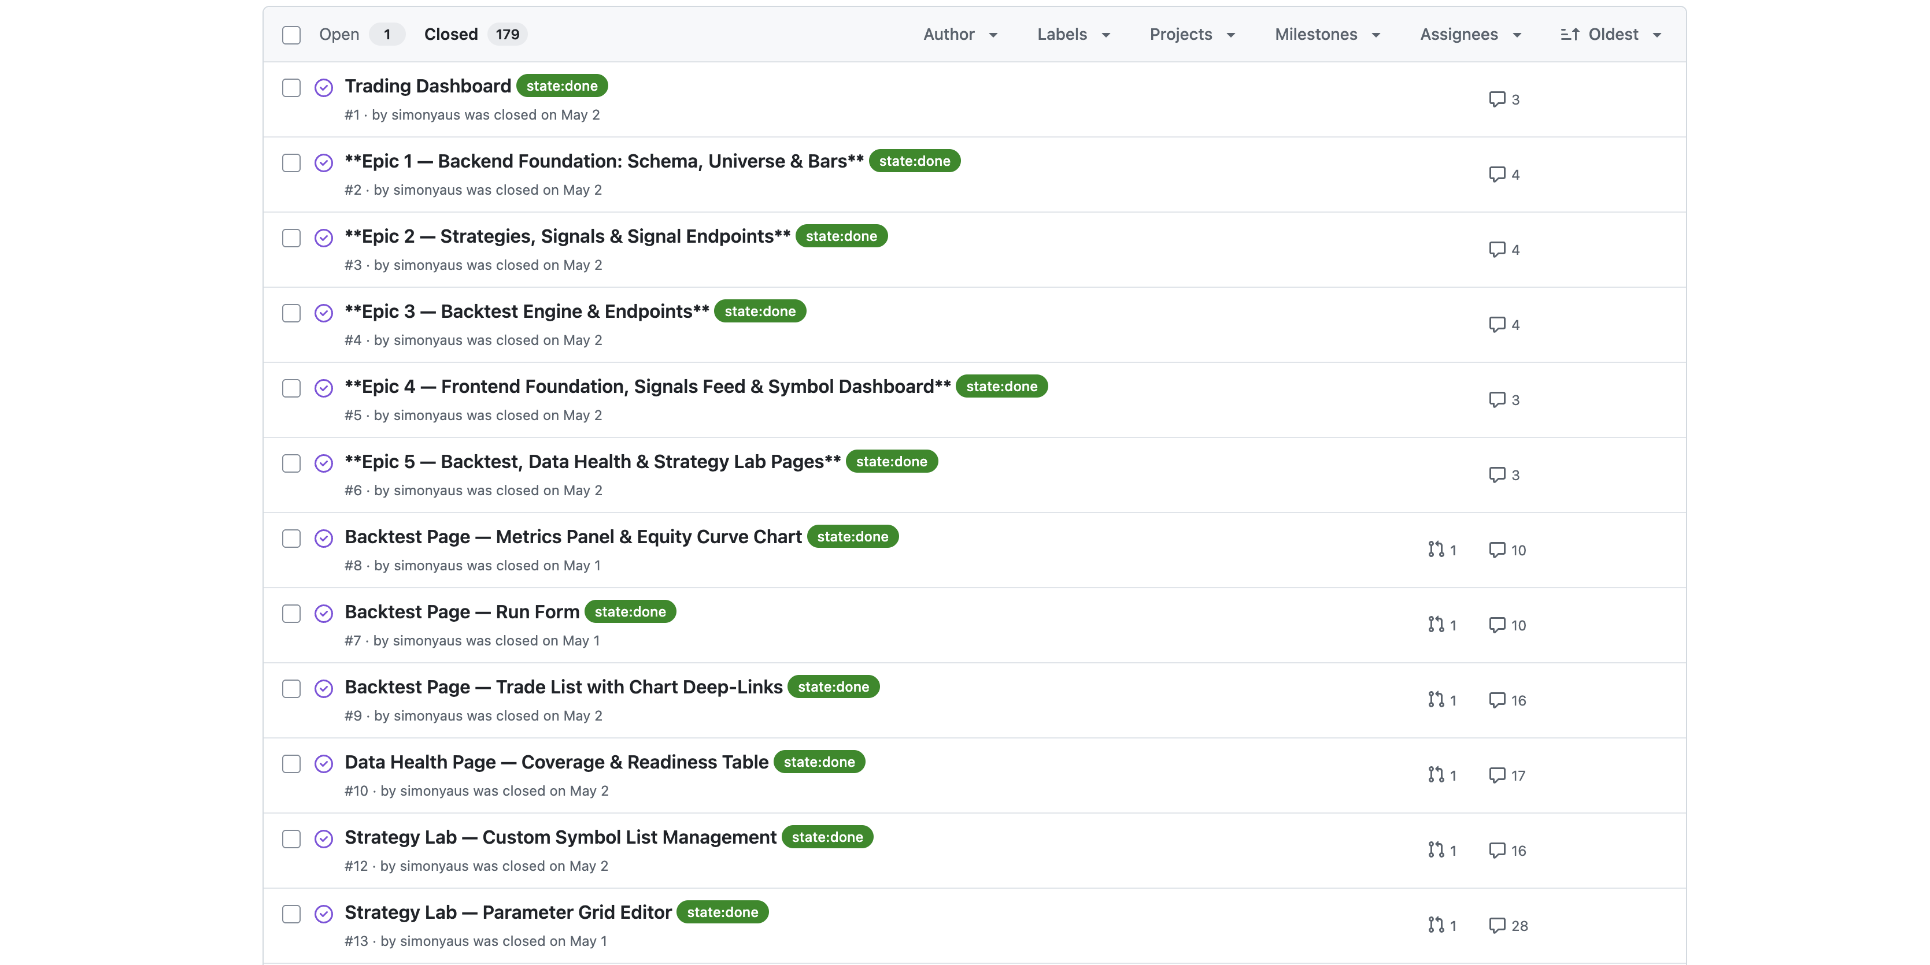Open Strategy Lab Parameter Grid Editor issue
This screenshot has width=1930, height=965.
point(508,912)
